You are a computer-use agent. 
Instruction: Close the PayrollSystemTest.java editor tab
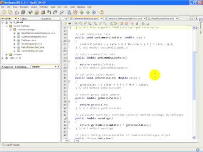[177, 19]
